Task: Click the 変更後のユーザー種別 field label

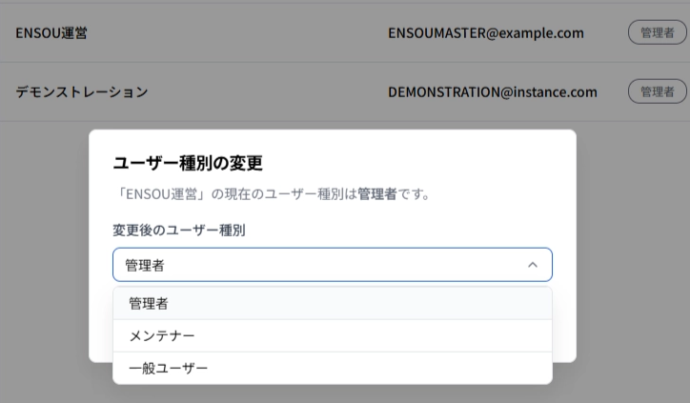Action: click(x=179, y=231)
